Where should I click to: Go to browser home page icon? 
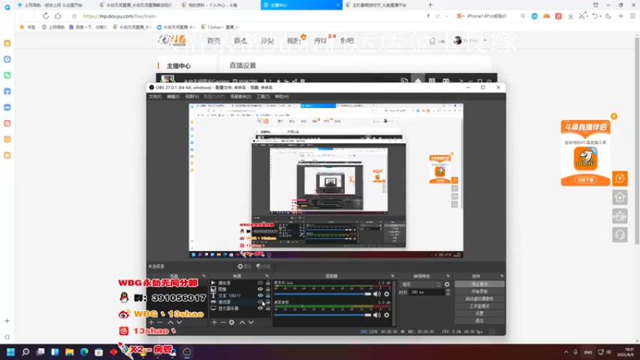[58, 16]
